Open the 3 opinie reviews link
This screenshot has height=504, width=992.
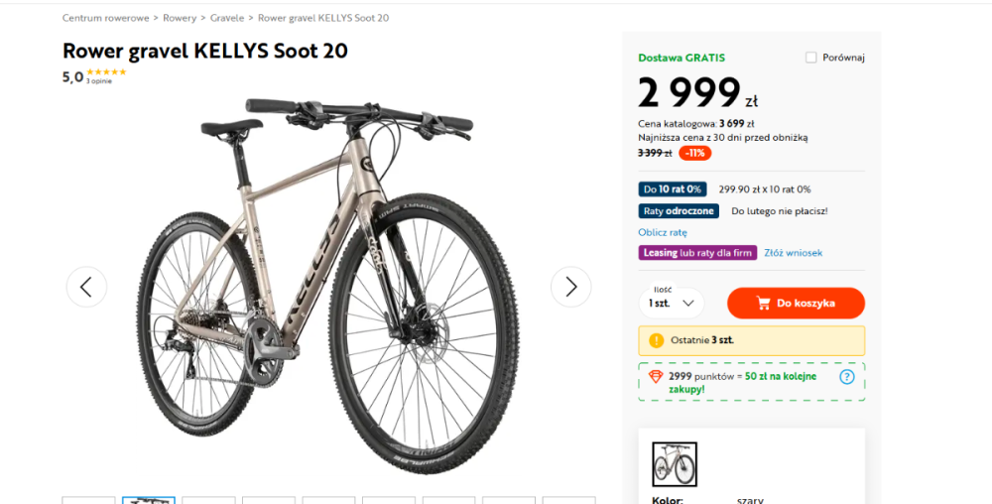coord(98,81)
